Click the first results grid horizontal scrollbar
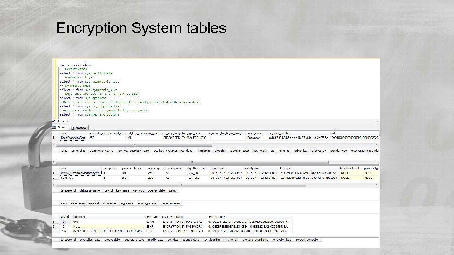 click(134, 145)
